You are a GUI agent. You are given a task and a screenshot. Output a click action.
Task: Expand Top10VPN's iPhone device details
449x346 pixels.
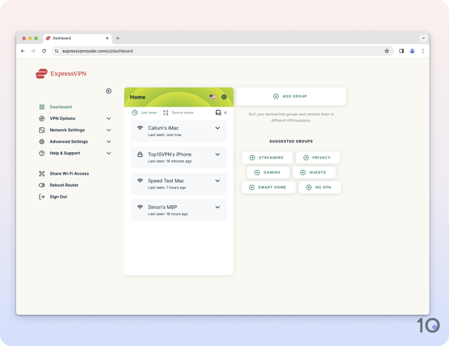tap(218, 155)
